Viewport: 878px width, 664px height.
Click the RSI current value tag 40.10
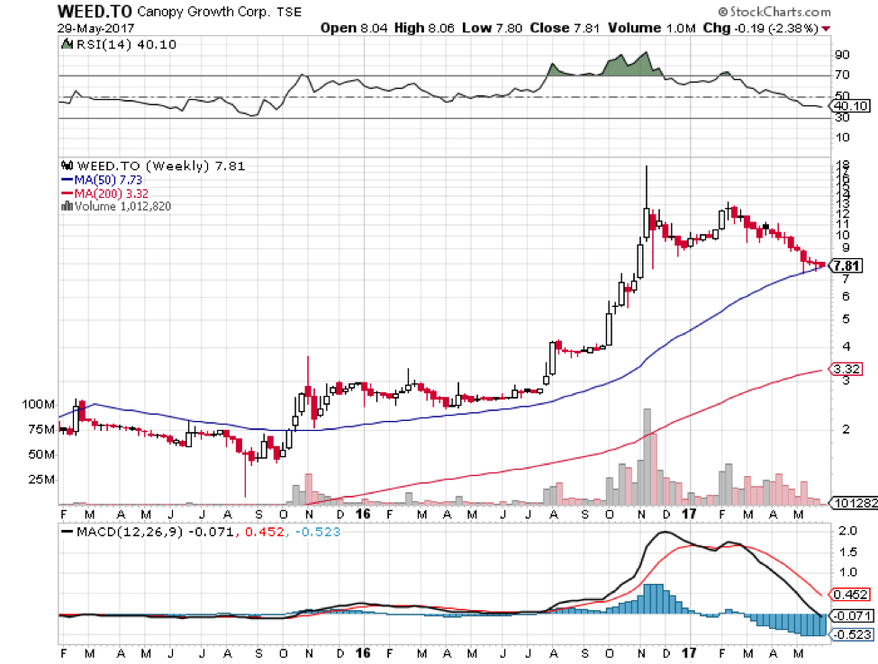point(851,106)
